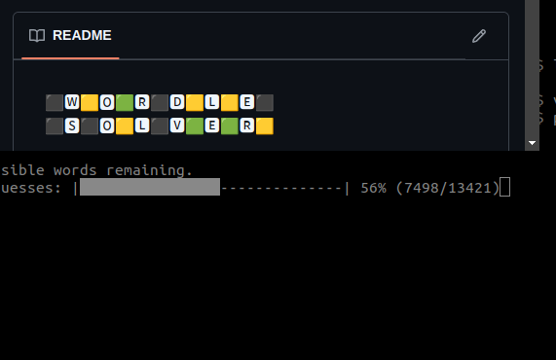This screenshot has width=556, height=360.
Task: Click the pencil edit README icon
Action: click(479, 36)
